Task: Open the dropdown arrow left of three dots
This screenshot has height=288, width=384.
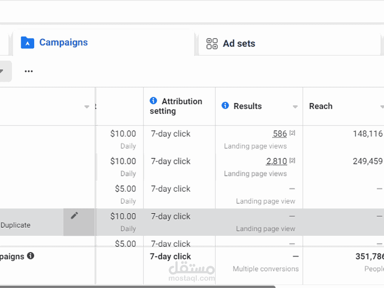Action: click(2, 71)
